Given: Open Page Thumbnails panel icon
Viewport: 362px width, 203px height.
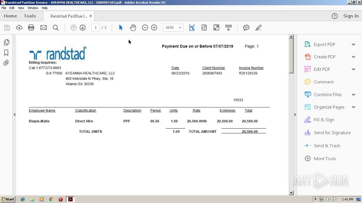Looking at the screenshot, I should (x=6, y=42).
